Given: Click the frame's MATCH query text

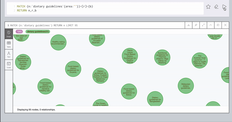Looking at the screenshot, I should (42, 25).
